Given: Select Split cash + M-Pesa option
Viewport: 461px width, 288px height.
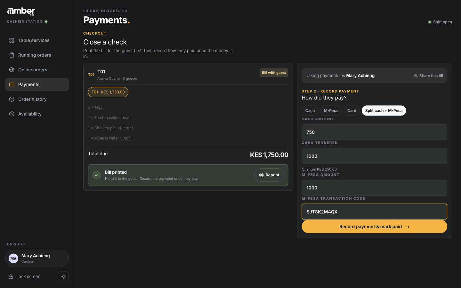Looking at the screenshot, I should [x=384, y=111].
